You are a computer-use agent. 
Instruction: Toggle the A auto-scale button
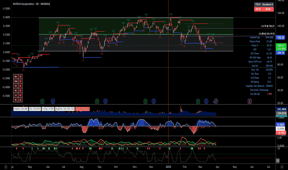click(282, 167)
